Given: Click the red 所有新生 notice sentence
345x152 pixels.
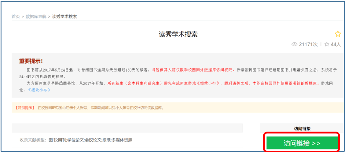Looking at the screenshot, I should [x=213, y=84].
